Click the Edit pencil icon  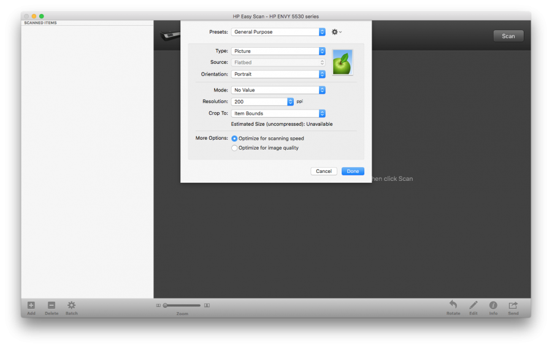click(x=473, y=305)
